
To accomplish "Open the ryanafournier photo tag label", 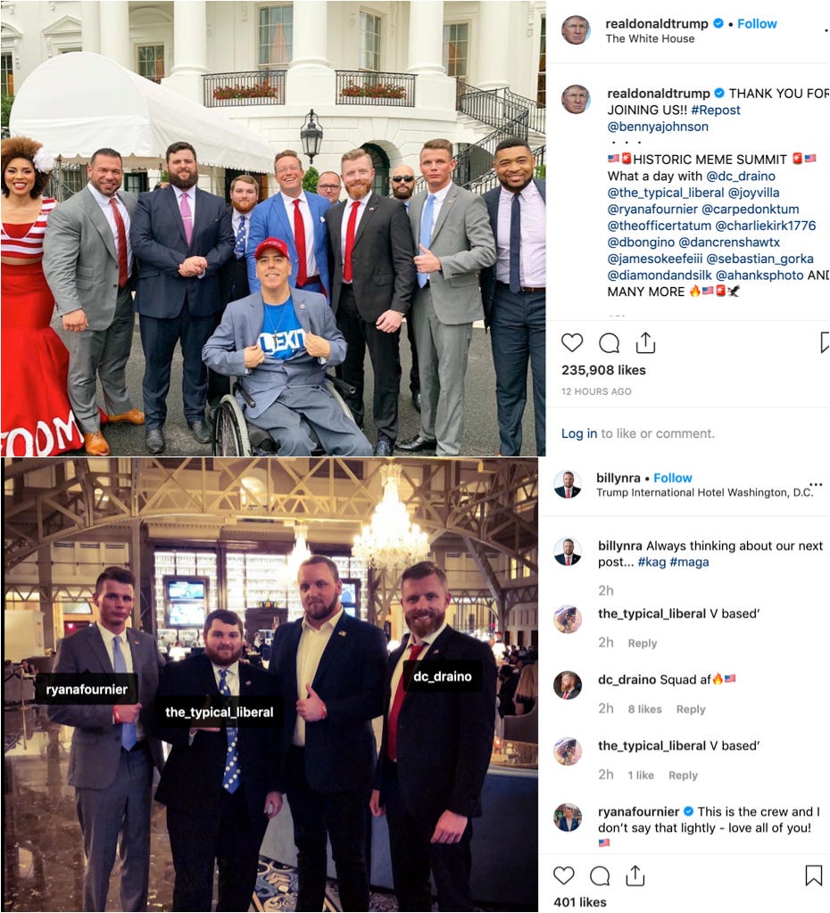I will pos(87,689).
